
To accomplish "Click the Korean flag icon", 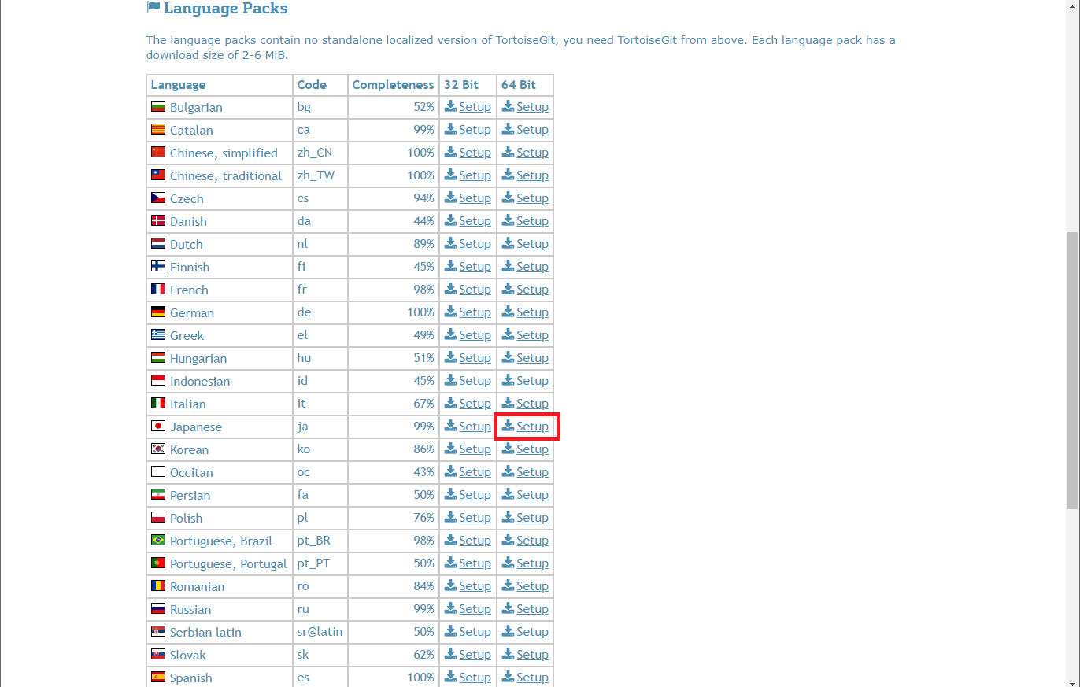I will coord(157,449).
